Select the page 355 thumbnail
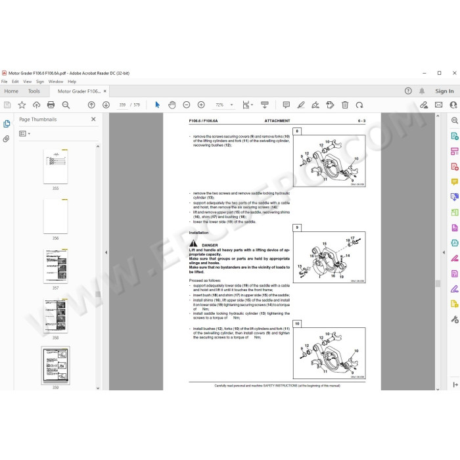Viewport: 460px width, 460px height. click(x=55, y=166)
